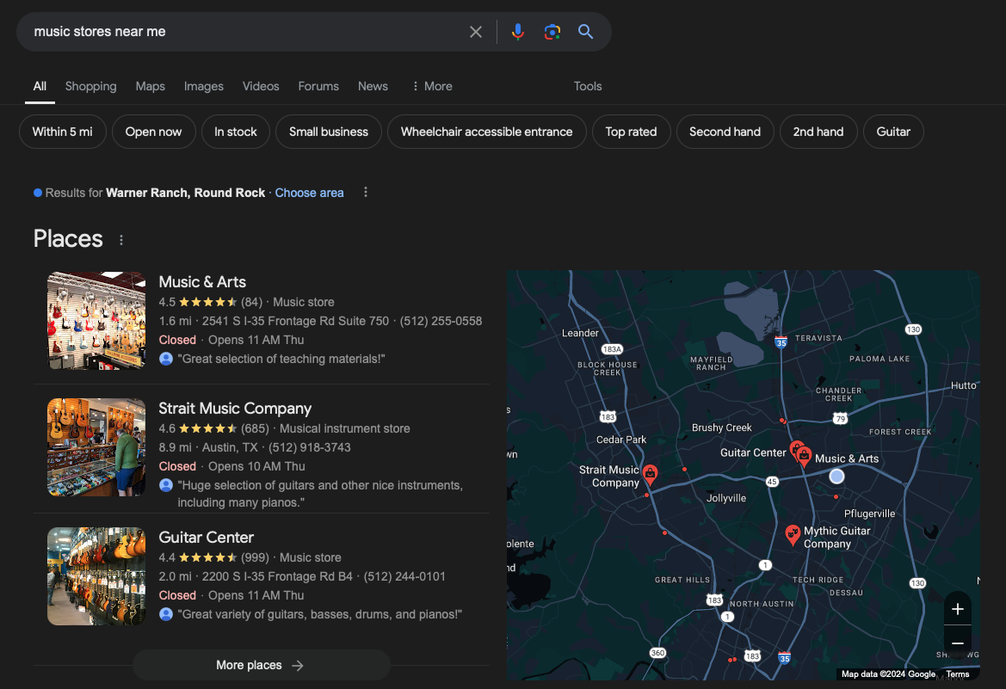Open options menu next to Choose area
The width and height of the screenshot is (1006, 689).
(366, 193)
